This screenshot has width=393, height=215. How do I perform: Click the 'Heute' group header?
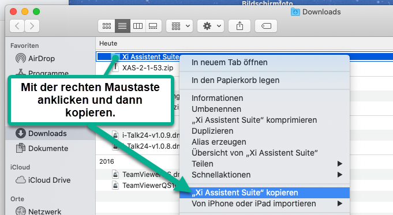coord(108,44)
